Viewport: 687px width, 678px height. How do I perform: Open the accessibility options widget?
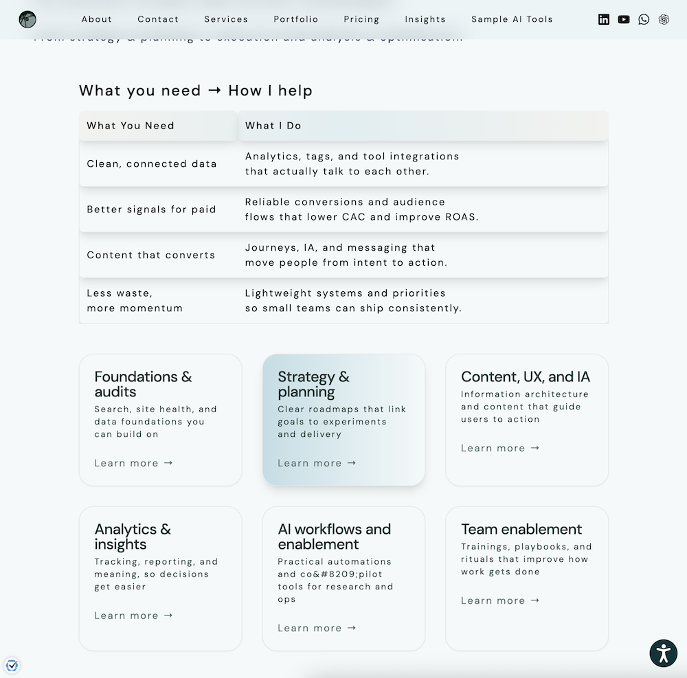tap(663, 653)
